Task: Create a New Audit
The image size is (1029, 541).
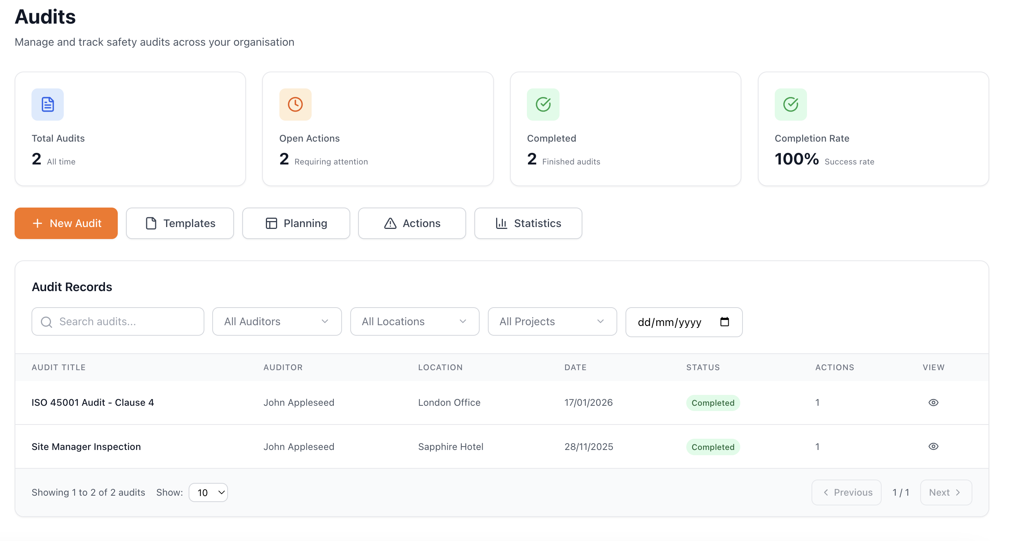Action: pos(66,223)
